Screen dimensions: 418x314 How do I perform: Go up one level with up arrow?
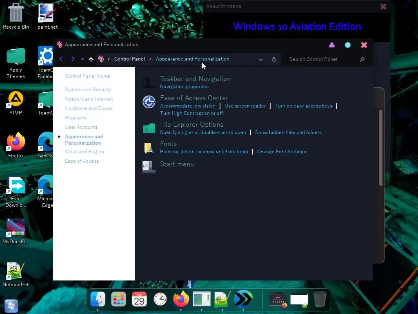91,59
